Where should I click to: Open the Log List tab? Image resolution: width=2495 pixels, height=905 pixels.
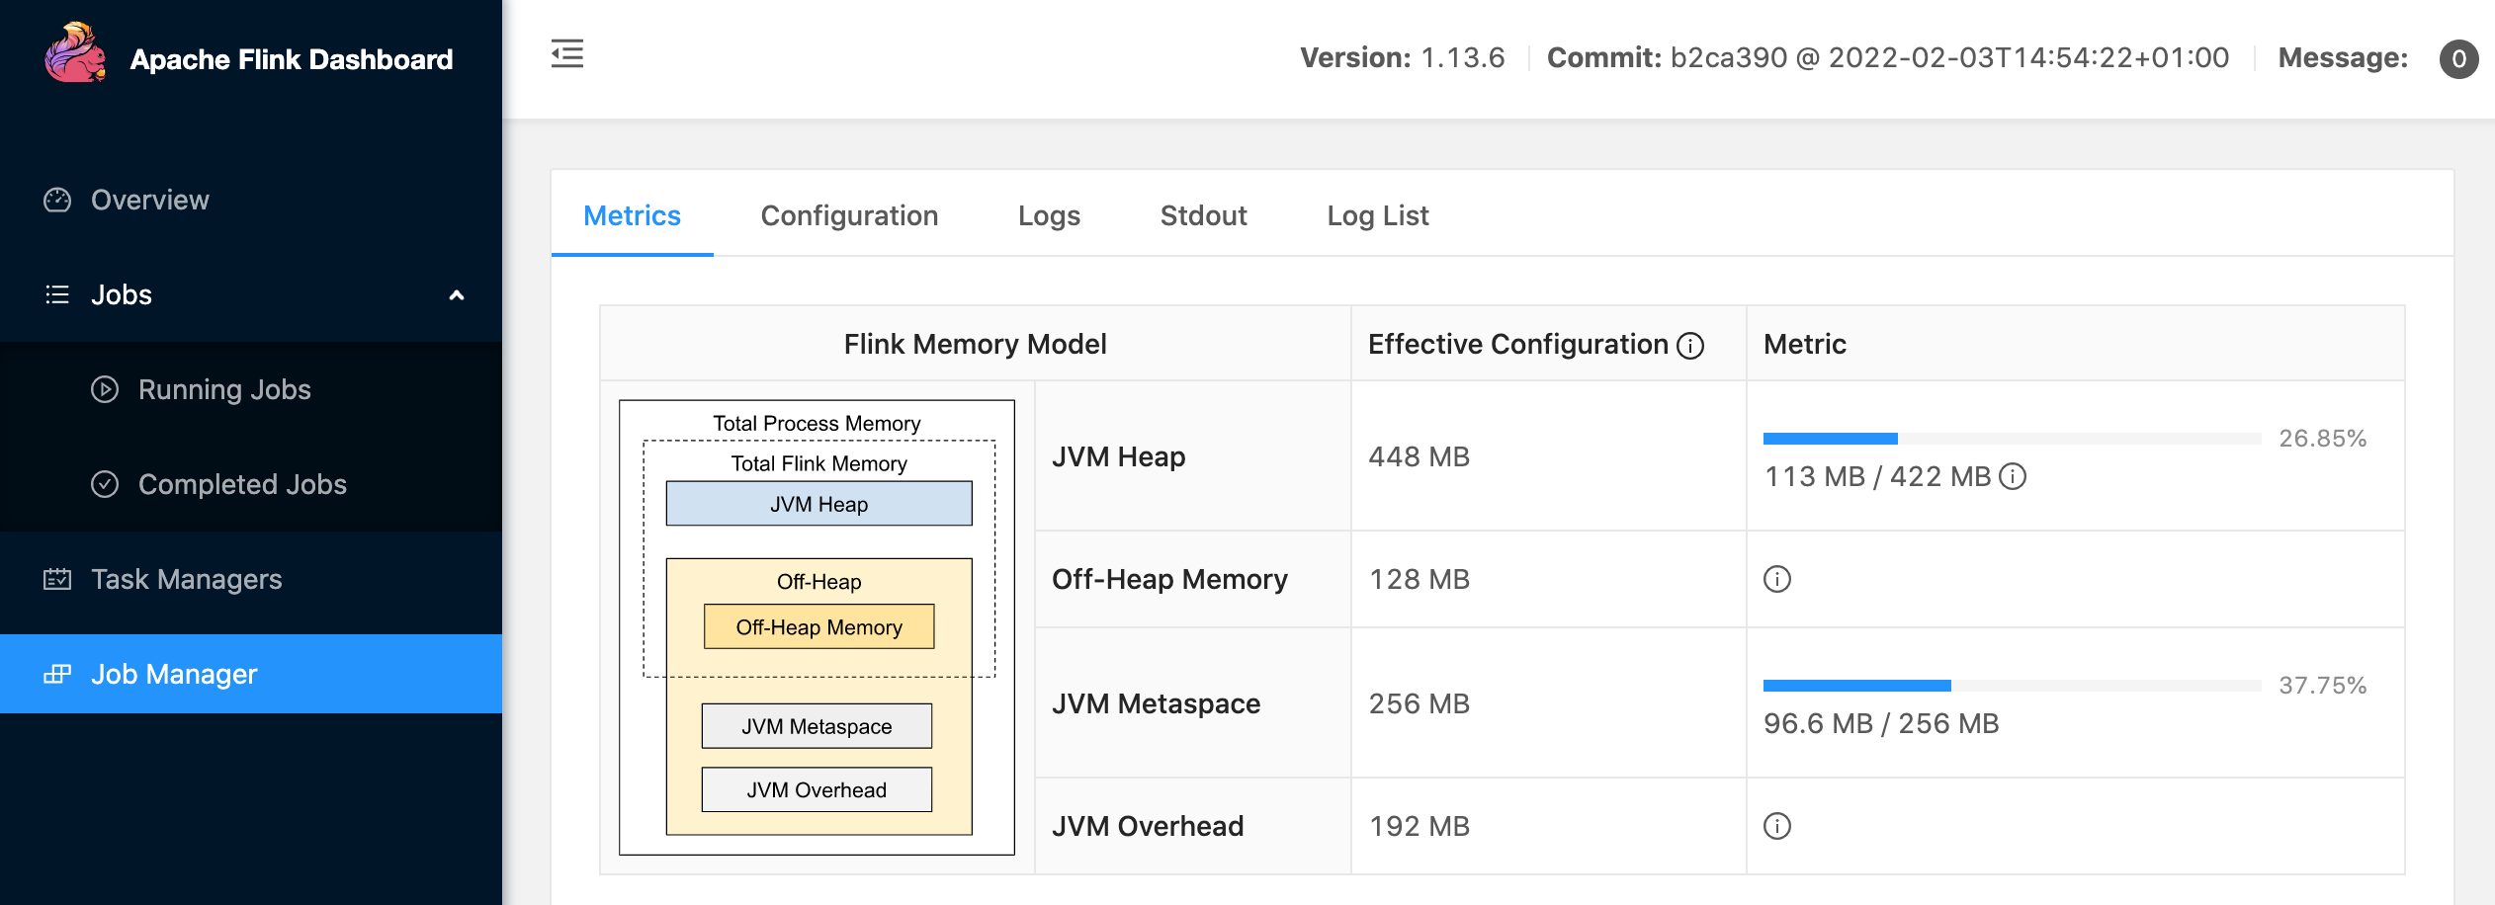click(x=1378, y=215)
